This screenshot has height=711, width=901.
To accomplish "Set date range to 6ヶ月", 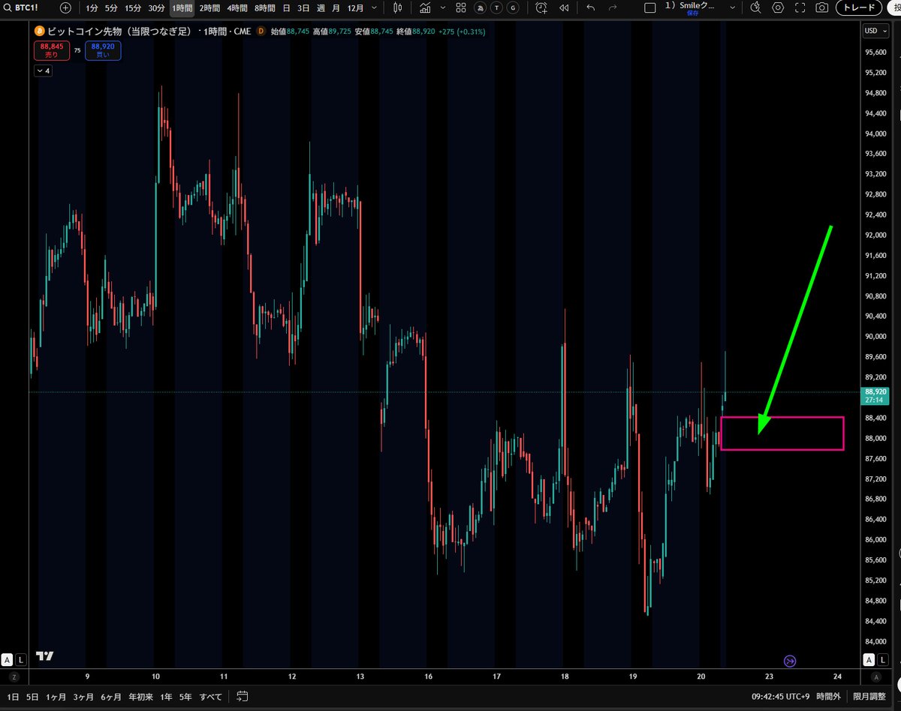I will (111, 697).
